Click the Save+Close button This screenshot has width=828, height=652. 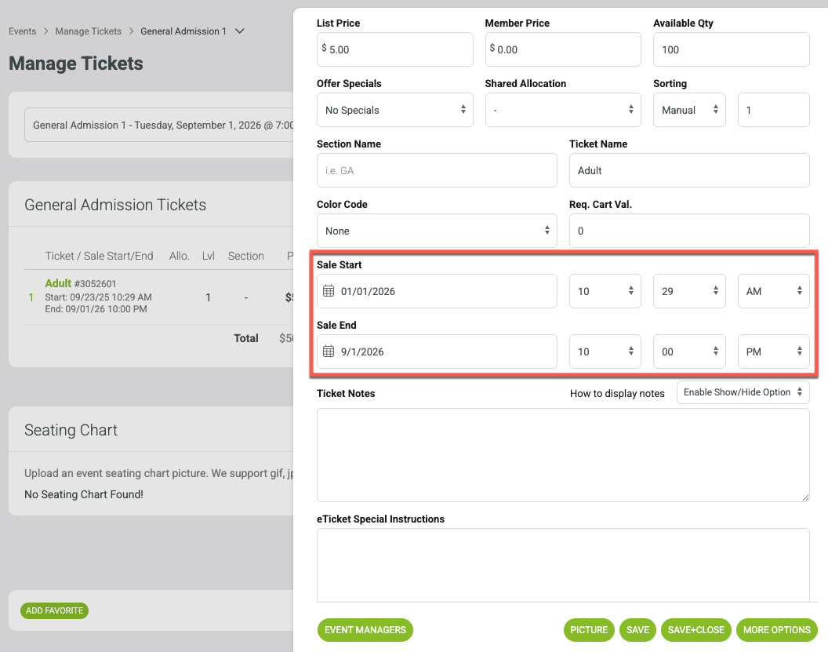tap(696, 630)
